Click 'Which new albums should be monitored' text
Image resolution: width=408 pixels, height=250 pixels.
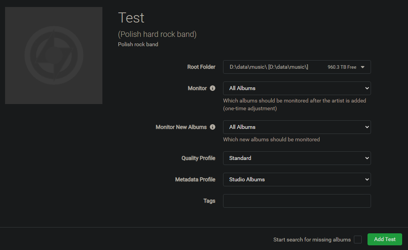pyautogui.click(x=271, y=139)
